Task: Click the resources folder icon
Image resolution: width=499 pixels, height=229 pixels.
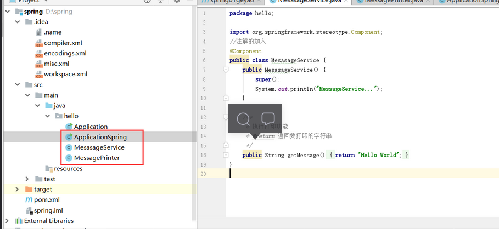Action: click(x=49, y=169)
